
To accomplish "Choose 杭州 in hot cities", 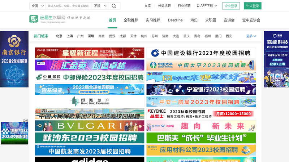I will click(144, 36).
